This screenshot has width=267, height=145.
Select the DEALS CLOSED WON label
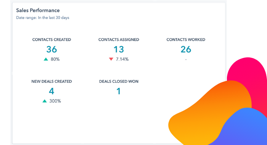click(119, 81)
